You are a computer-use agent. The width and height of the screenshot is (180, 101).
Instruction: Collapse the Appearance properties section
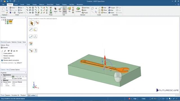click(2, 75)
